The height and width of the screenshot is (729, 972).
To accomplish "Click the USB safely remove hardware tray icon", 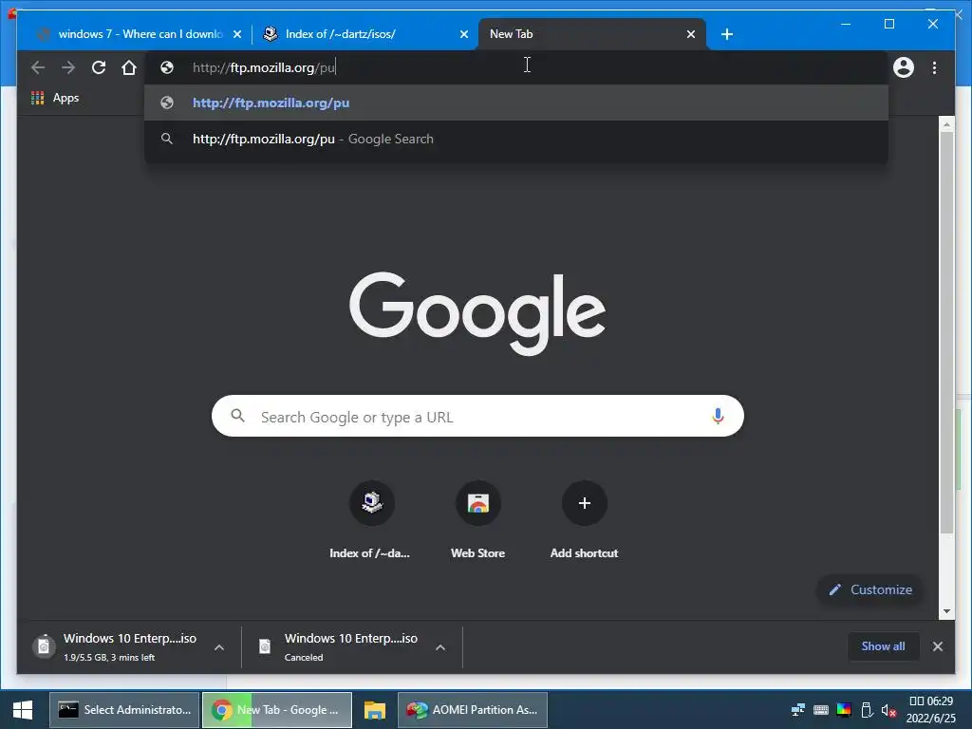I will point(867,710).
